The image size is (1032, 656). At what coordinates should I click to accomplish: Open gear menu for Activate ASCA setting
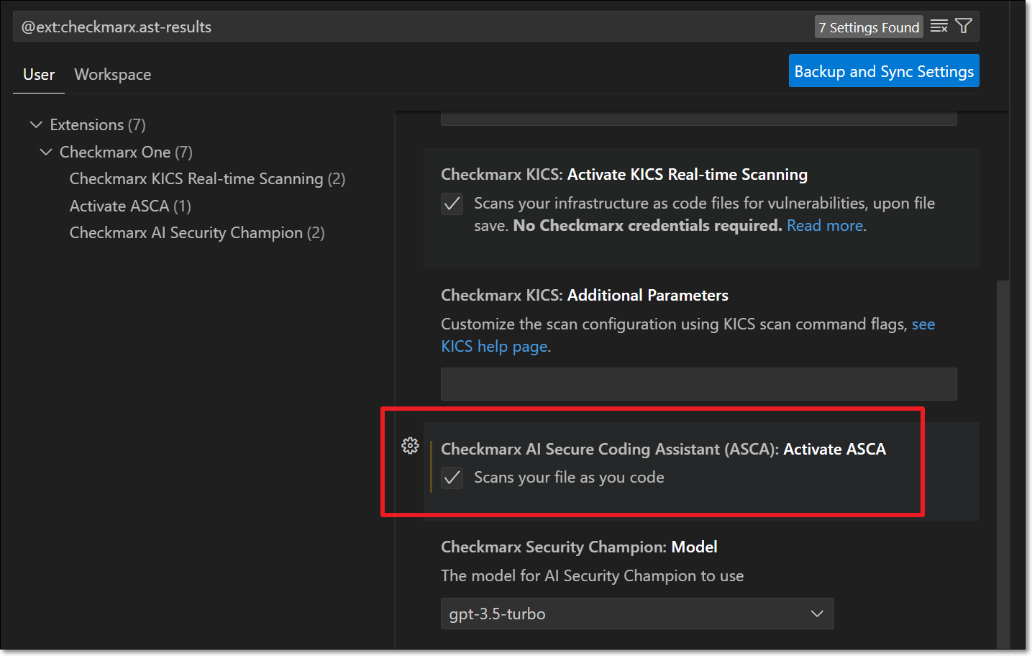coord(410,446)
